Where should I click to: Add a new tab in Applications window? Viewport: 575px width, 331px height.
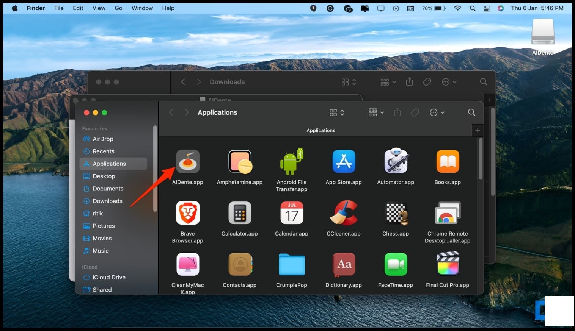[478, 130]
